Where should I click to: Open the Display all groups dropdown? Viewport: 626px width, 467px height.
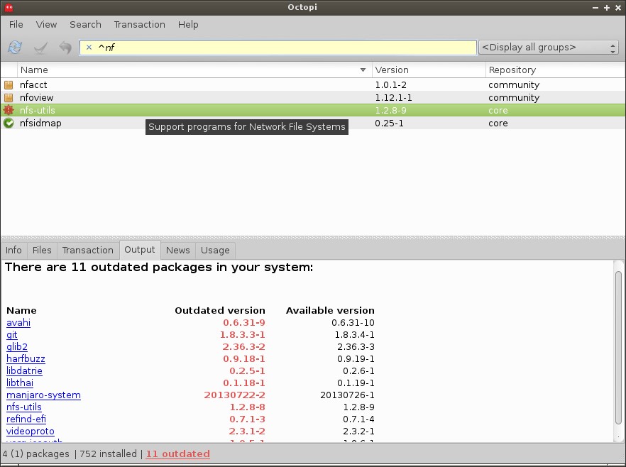click(549, 48)
